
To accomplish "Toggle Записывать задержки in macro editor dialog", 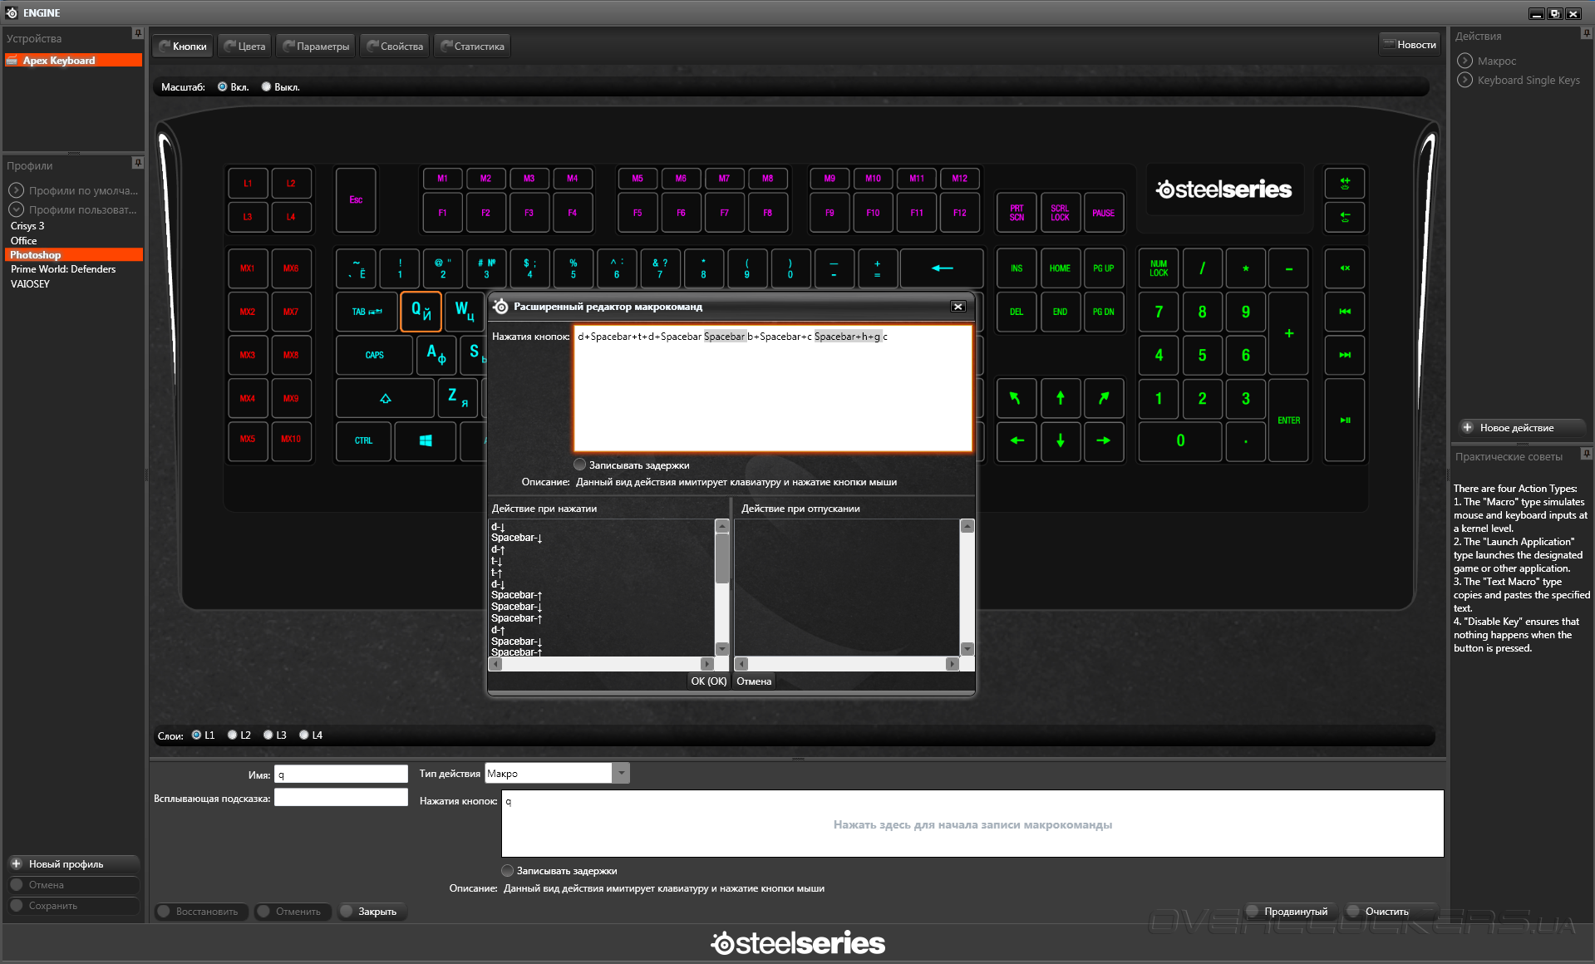I will [x=579, y=465].
